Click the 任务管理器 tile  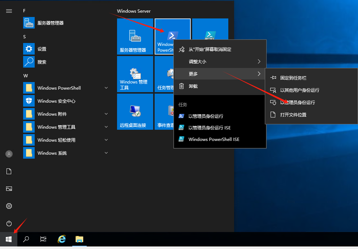click(x=164, y=74)
